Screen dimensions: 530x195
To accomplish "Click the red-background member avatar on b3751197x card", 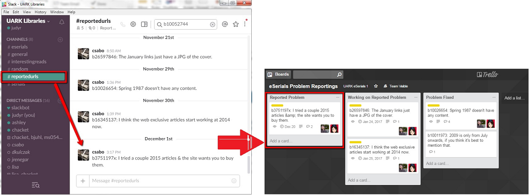I will [334, 128].
